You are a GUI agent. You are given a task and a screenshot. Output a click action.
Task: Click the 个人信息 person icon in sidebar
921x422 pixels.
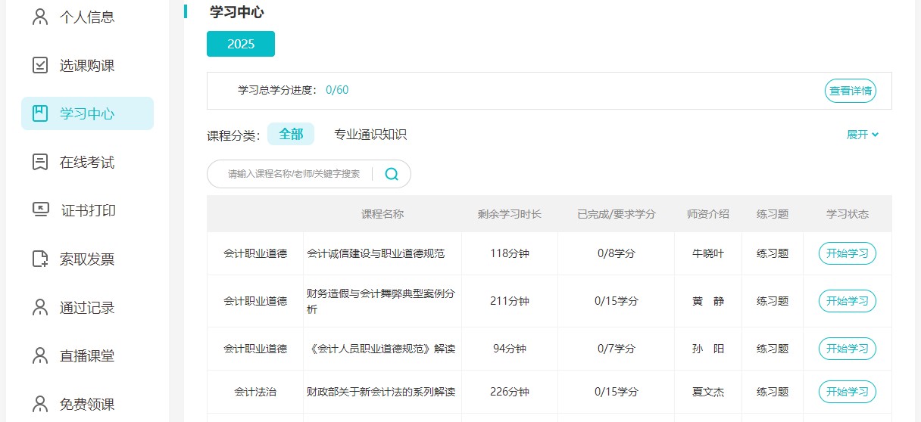[40, 17]
